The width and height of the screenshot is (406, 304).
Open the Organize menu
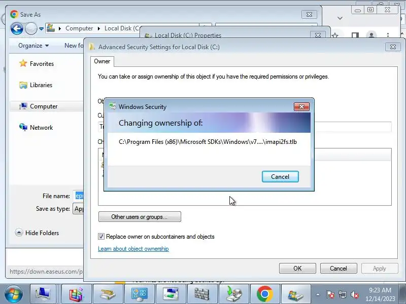(33, 46)
